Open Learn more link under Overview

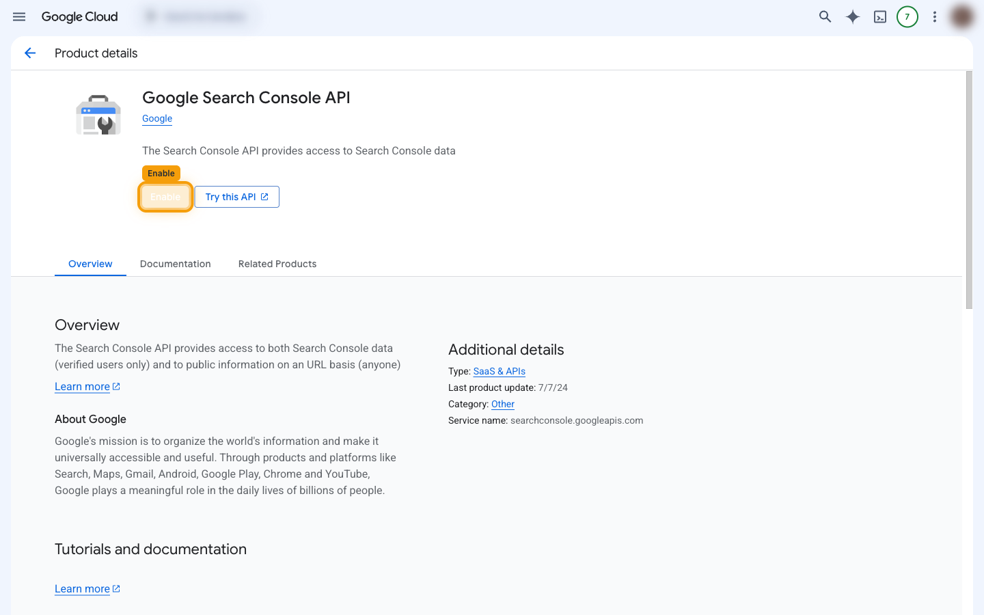[x=87, y=387]
